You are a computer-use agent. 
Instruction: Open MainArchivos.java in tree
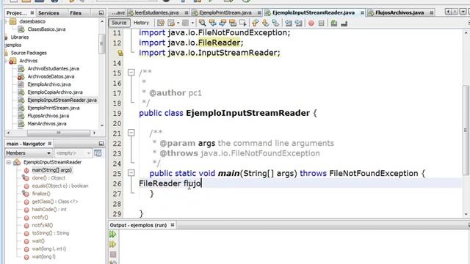[47, 124]
